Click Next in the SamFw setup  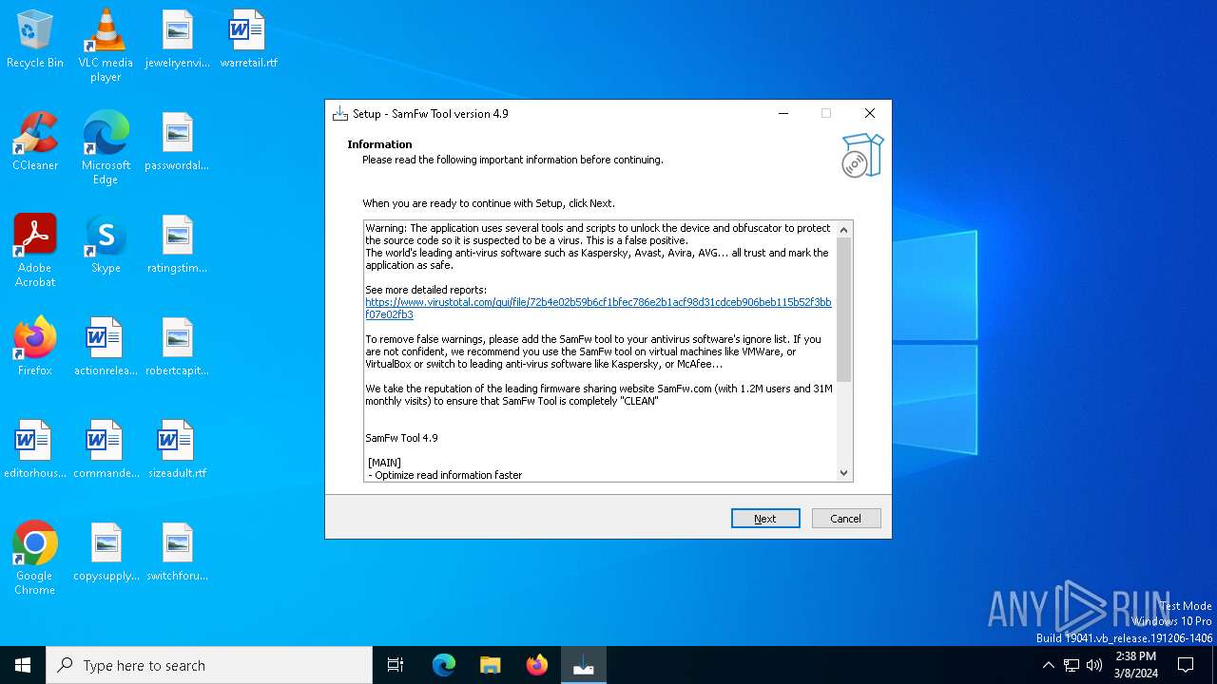tap(765, 519)
